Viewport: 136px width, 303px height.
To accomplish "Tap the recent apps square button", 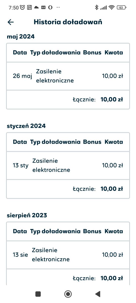I will [x=38, y=294].
